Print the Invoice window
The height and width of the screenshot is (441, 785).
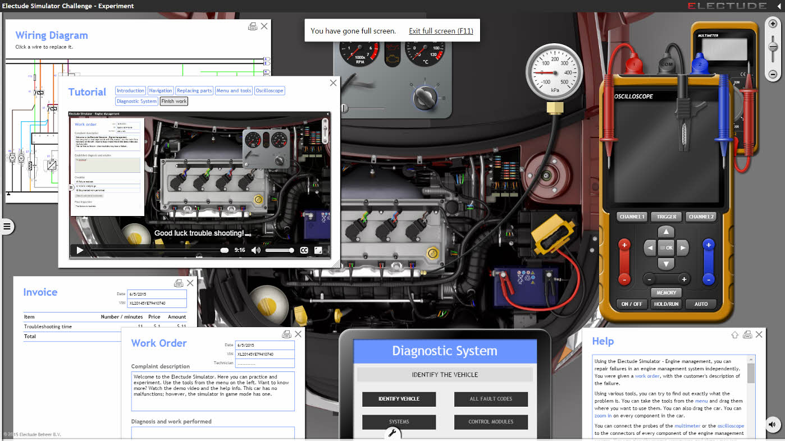(179, 283)
